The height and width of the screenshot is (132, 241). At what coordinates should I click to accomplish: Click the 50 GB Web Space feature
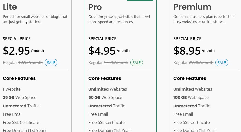point(105,97)
